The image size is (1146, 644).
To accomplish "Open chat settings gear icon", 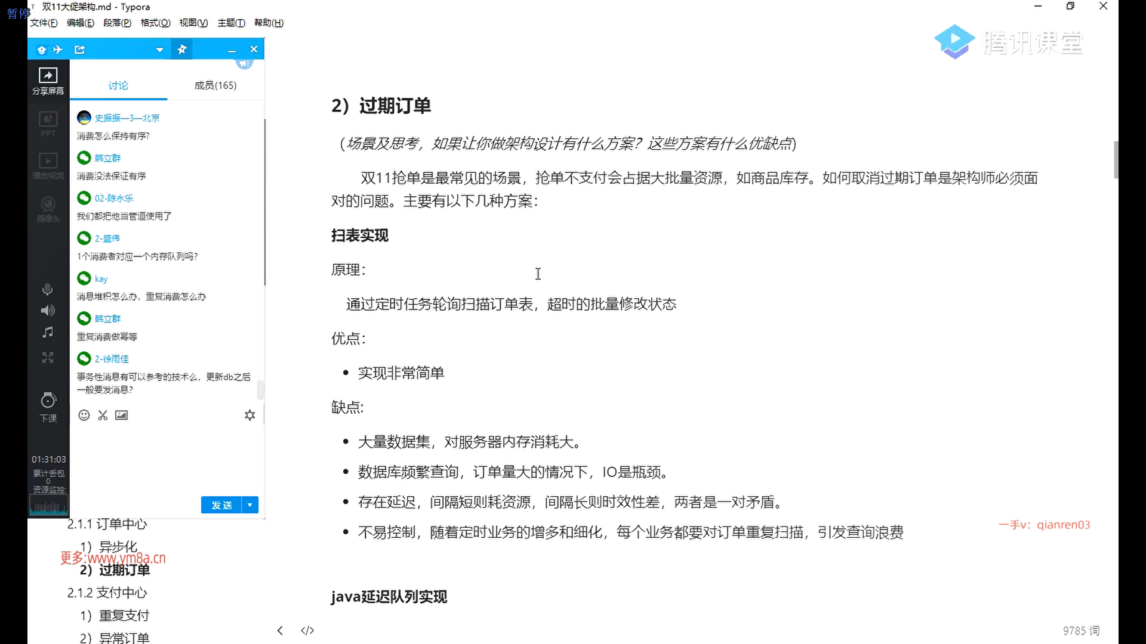I will coord(249,416).
